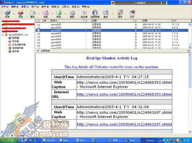
Task: Open the 帮助 menu
Action: pos(86,6)
